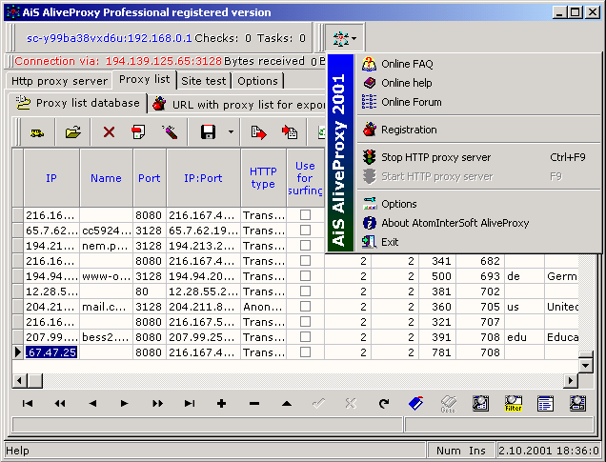Viewport: 606px width, 462px height.
Task: Click the blue bookmark tag icon
Action: click(x=415, y=404)
